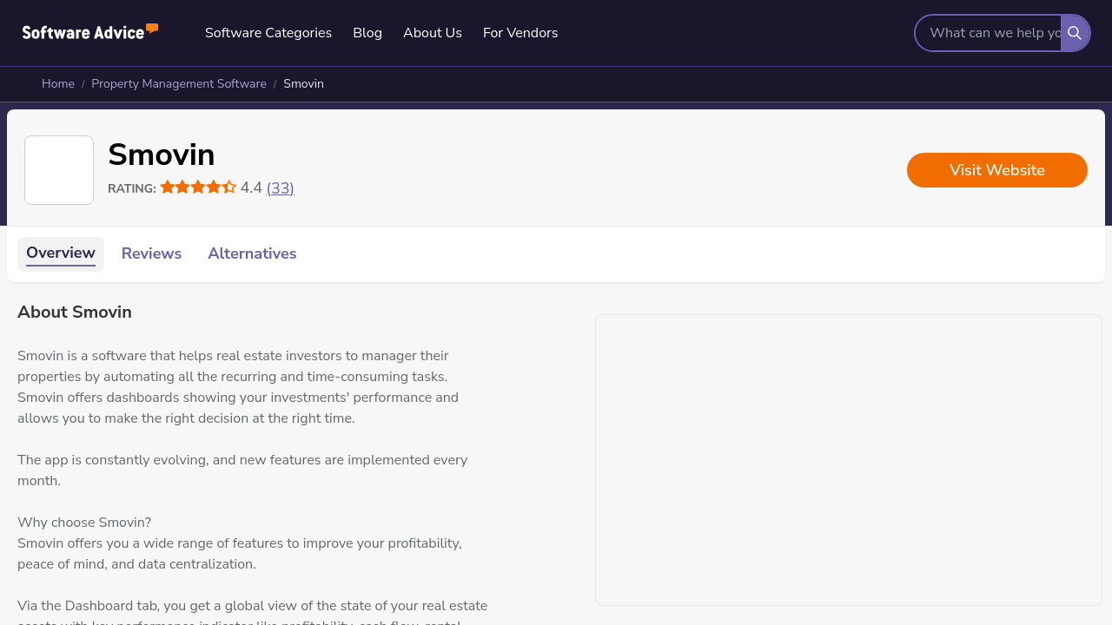Open the 33 reviews link
This screenshot has height=625, width=1112.
281,188
